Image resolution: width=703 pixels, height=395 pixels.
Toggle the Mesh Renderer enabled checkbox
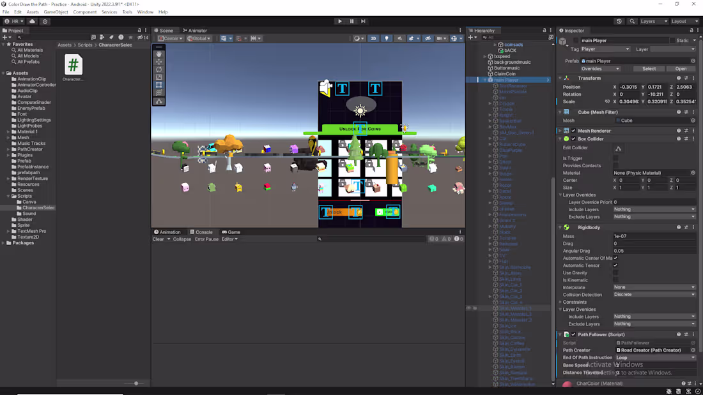point(573,131)
